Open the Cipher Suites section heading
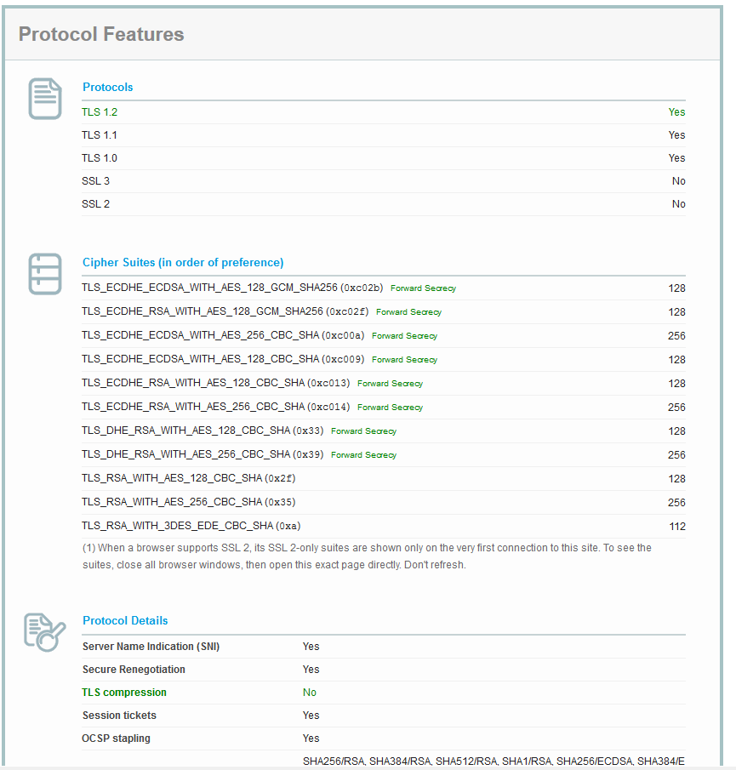 pyautogui.click(x=183, y=262)
